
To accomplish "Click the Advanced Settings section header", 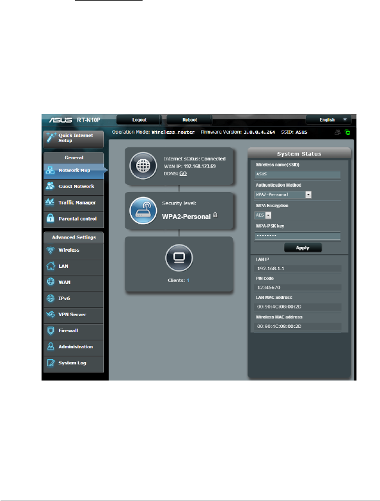I will coord(74,237).
